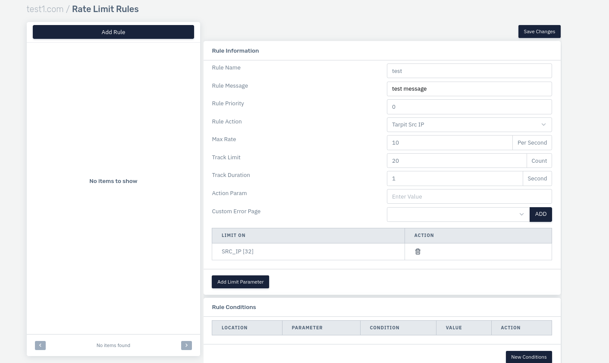This screenshot has height=363, width=609.
Task: Open the Rule Action dropdown
Action: (x=469, y=125)
